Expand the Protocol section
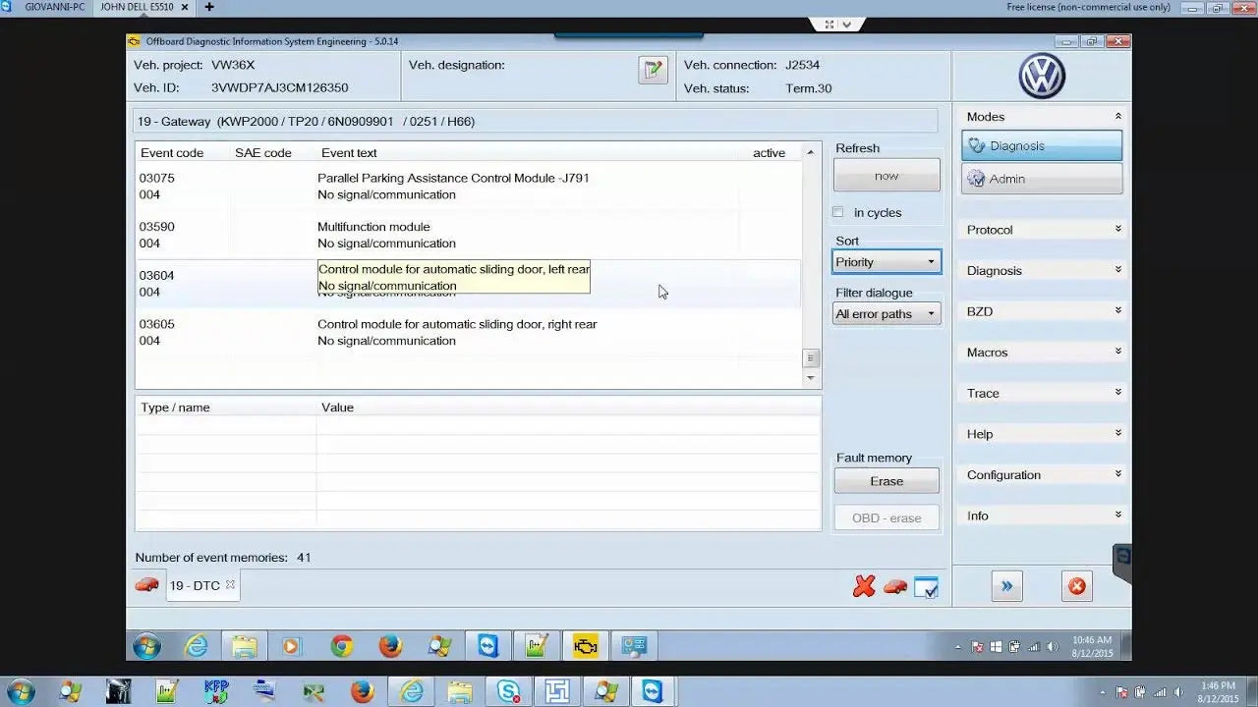Image resolution: width=1258 pixels, height=707 pixels. click(x=1042, y=230)
